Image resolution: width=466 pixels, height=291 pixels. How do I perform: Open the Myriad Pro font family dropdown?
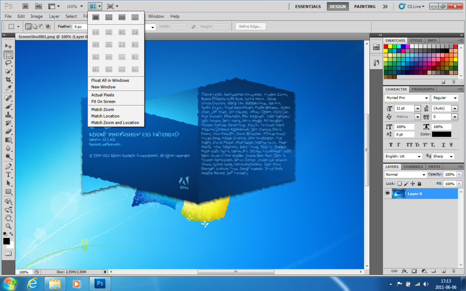(x=426, y=98)
